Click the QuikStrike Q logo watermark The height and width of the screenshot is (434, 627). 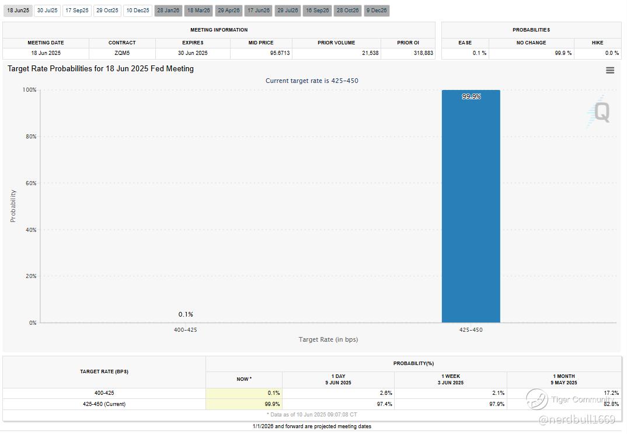tap(600, 112)
